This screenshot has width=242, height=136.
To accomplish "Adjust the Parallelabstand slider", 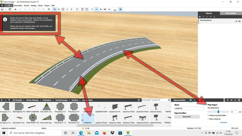I will pyautogui.click(x=218, y=111).
